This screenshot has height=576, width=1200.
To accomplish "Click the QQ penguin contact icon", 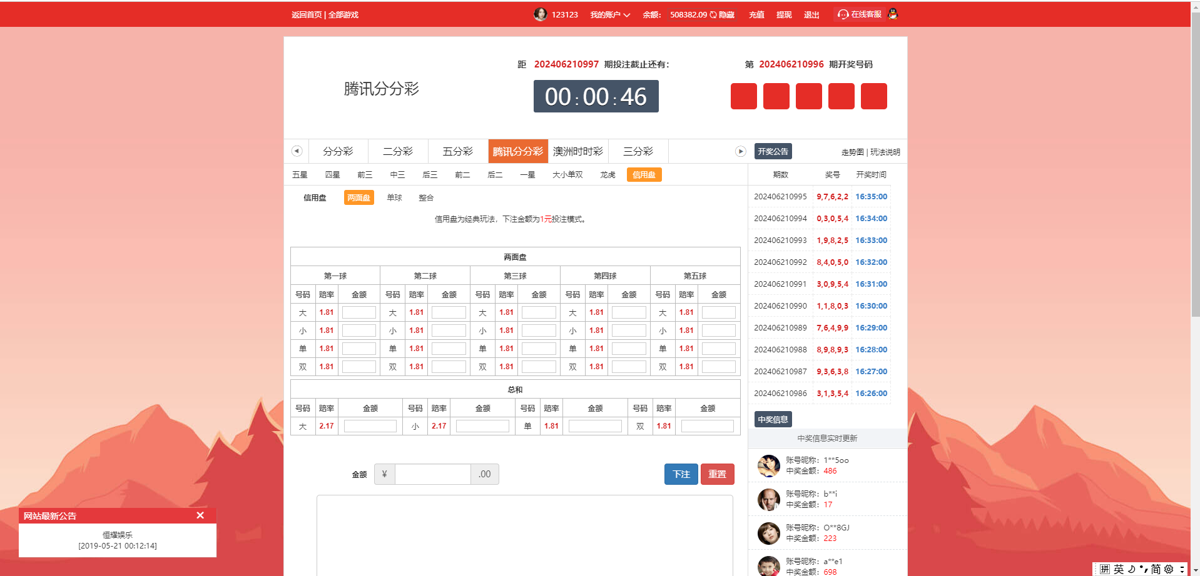I will [x=893, y=14].
